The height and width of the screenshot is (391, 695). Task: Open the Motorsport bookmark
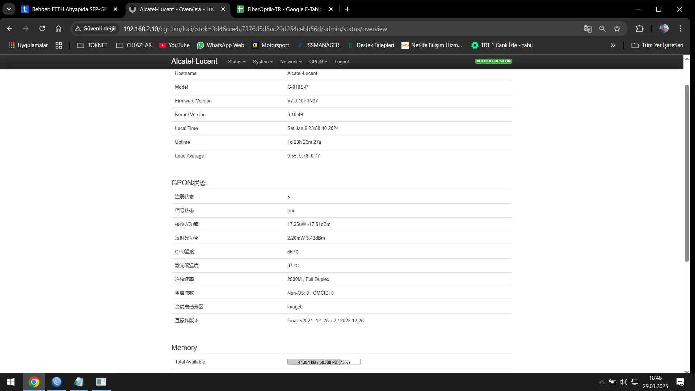270,45
